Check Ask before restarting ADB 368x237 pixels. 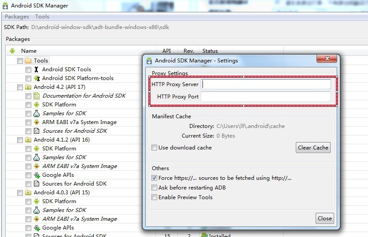click(x=154, y=188)
